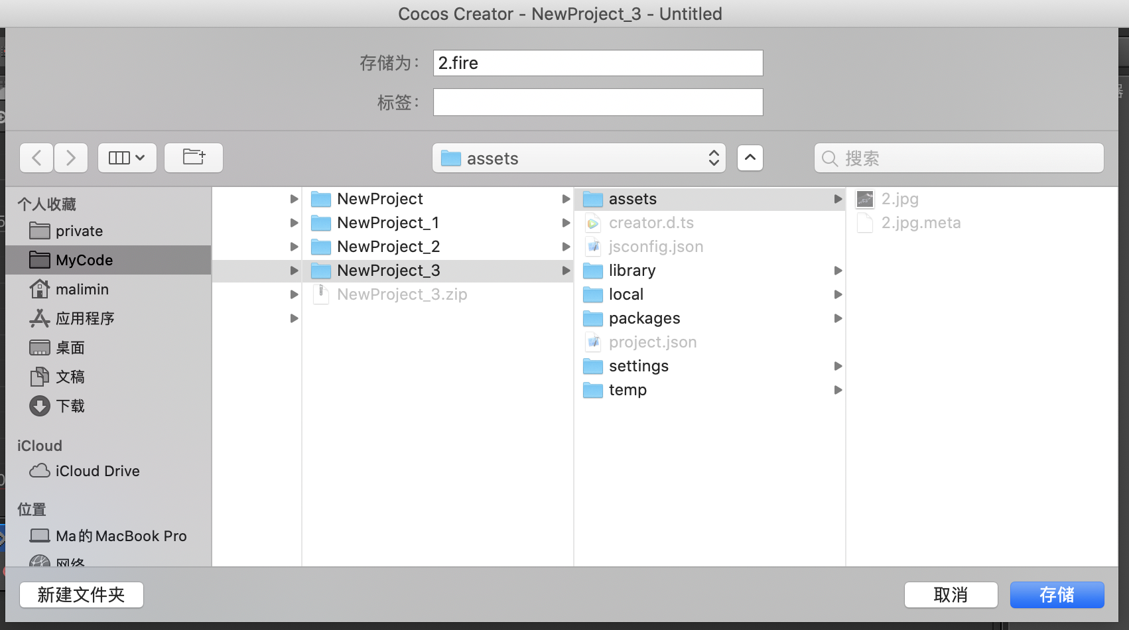
Task: Create a new folder via toolbar icon
Action: pos(194,158)
